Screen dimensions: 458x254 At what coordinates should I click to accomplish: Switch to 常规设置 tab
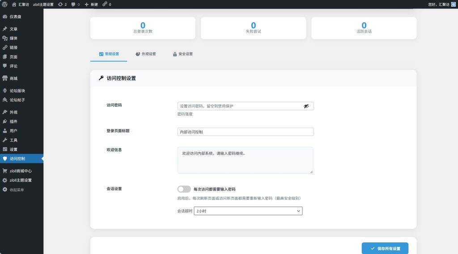109,54
